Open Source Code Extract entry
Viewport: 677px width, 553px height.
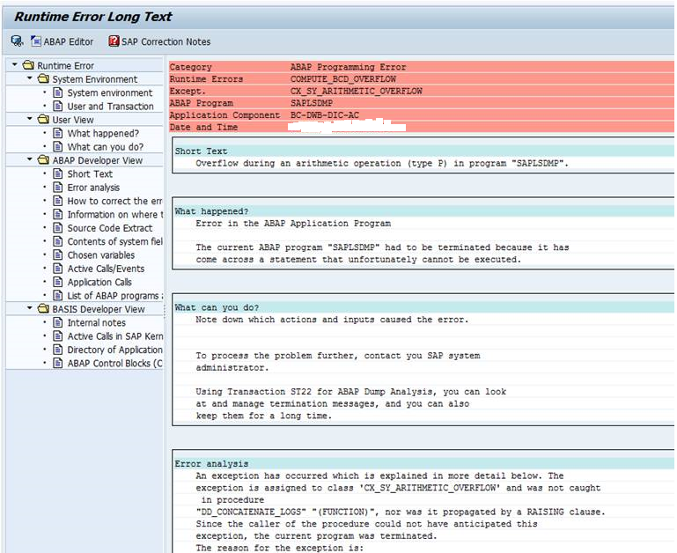coord(110,228)
